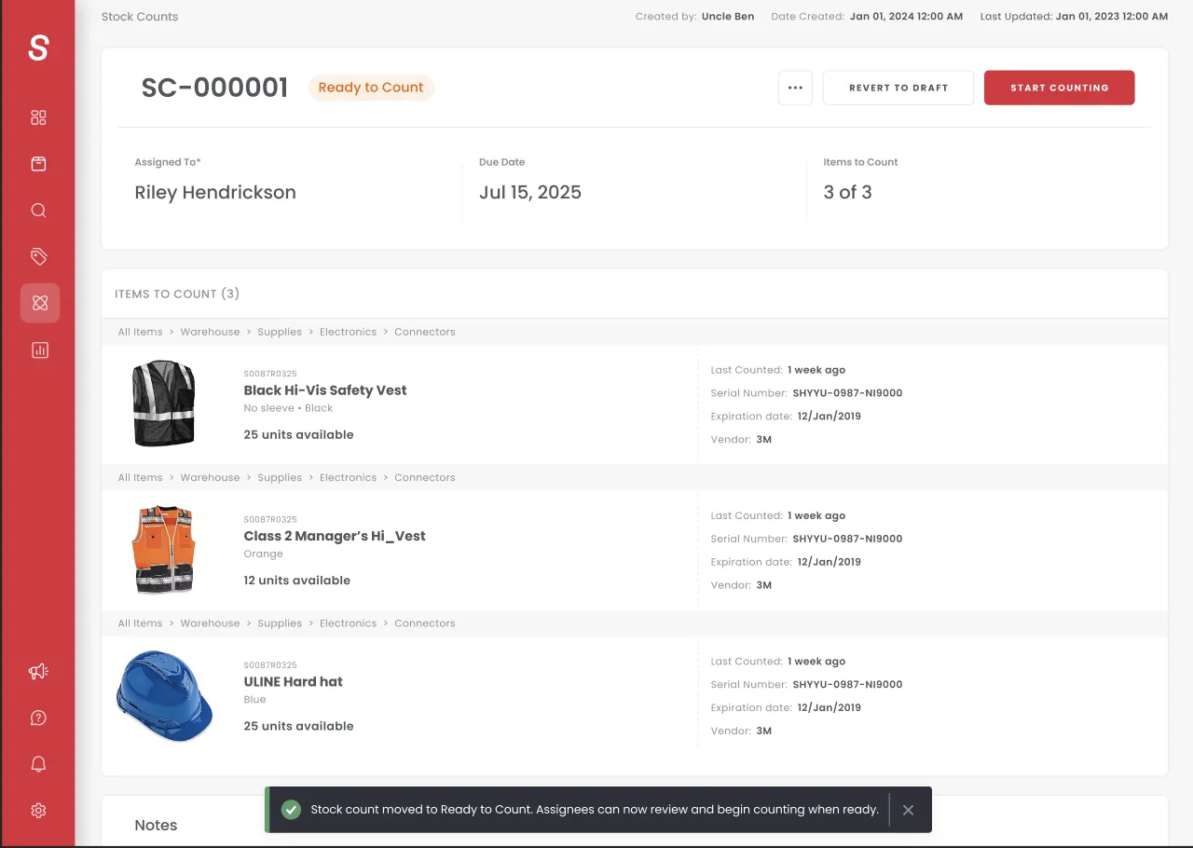This screenshot has height=848, width=1193.
Task: Click Supplies breadcrumb above Black Hi-Vis vest
Action: (280, 332)
